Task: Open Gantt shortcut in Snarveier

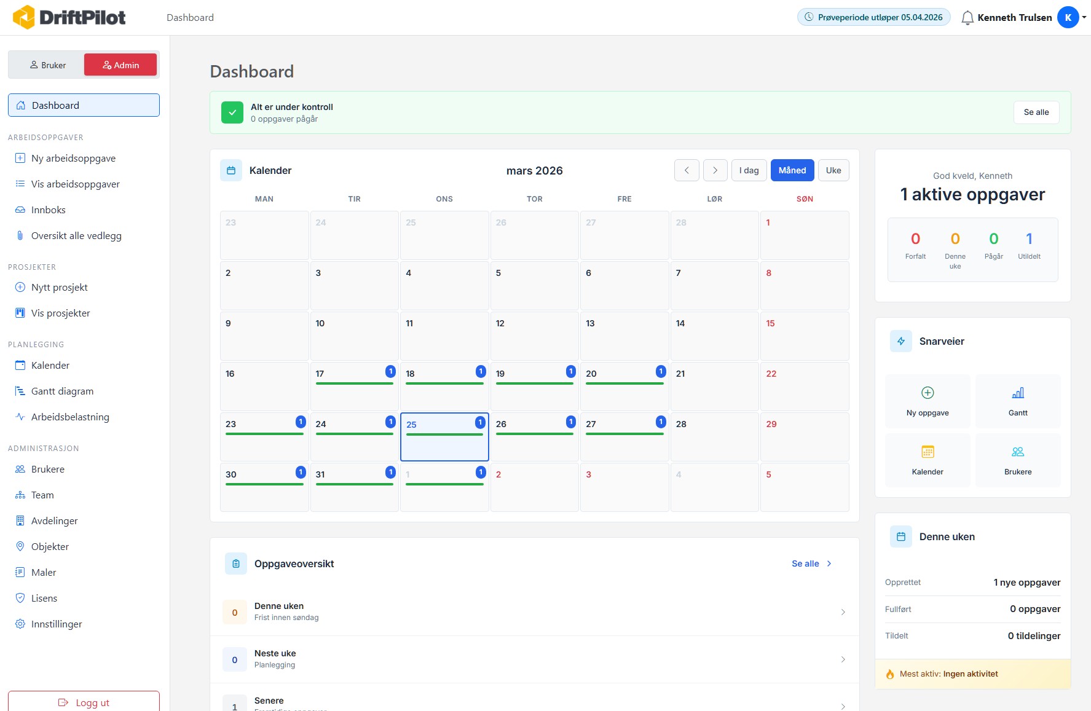Action: (x=1018, y=401)
